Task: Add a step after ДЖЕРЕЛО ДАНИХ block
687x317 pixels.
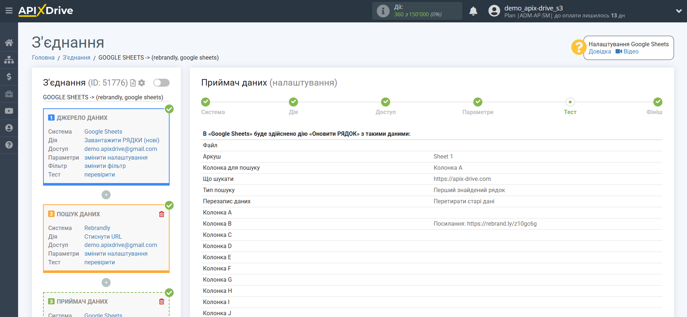Action: pyautogui.click(x=106, y=195)
